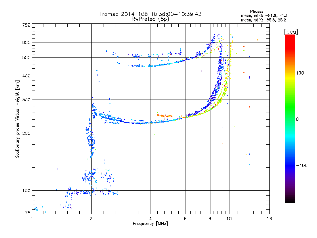The width and height of the screenshot is (317, 238).
Task: Click the plot title 'Tromsø 20141108 10:38:00-10:39:43'
Action: [x=150, y=14]
